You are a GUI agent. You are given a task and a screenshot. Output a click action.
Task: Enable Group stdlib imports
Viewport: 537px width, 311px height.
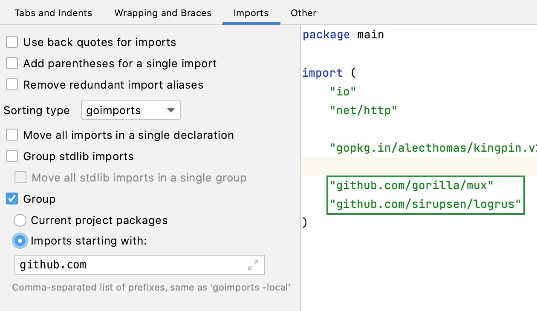pyautogui.click(x=12, y=156)
